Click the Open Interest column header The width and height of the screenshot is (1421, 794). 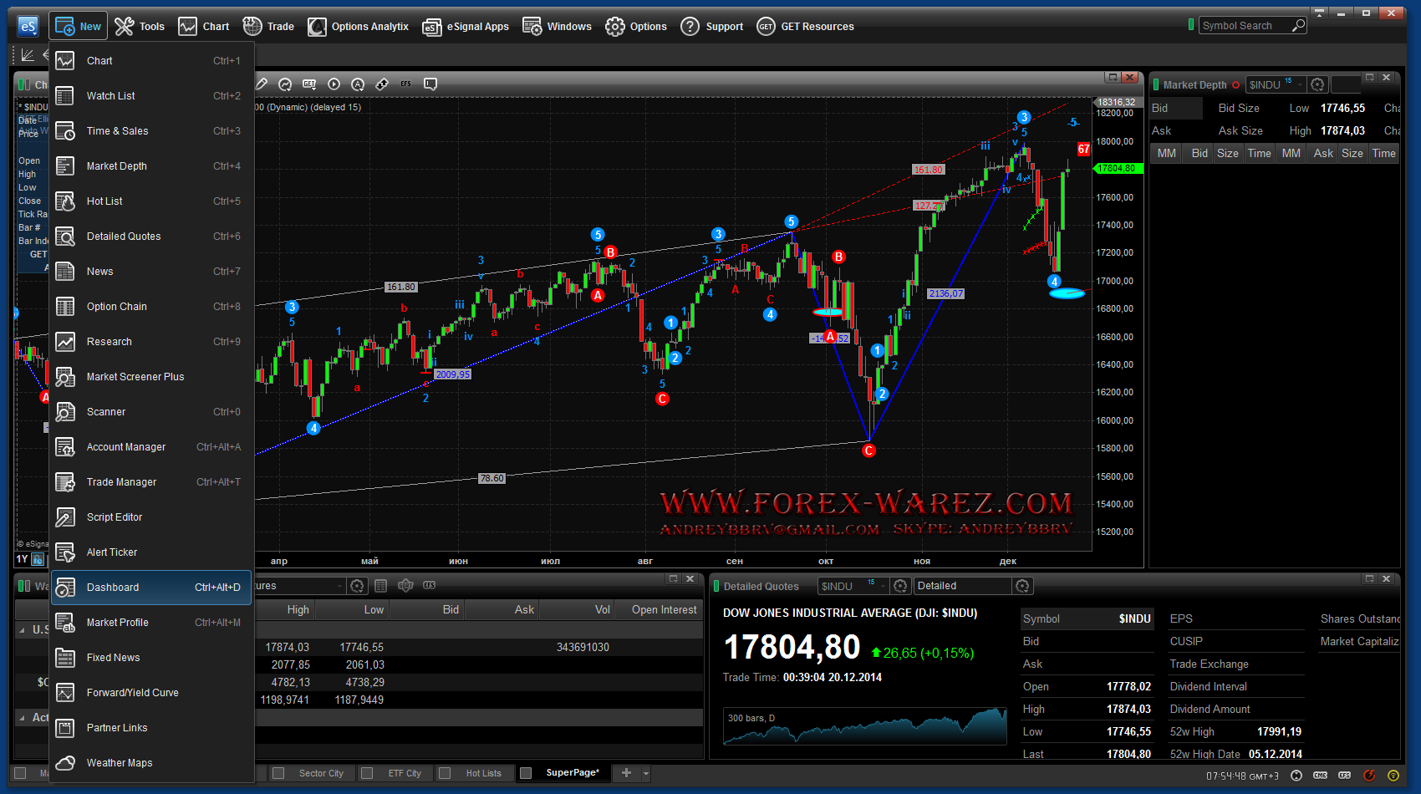(x=664, y=609)
